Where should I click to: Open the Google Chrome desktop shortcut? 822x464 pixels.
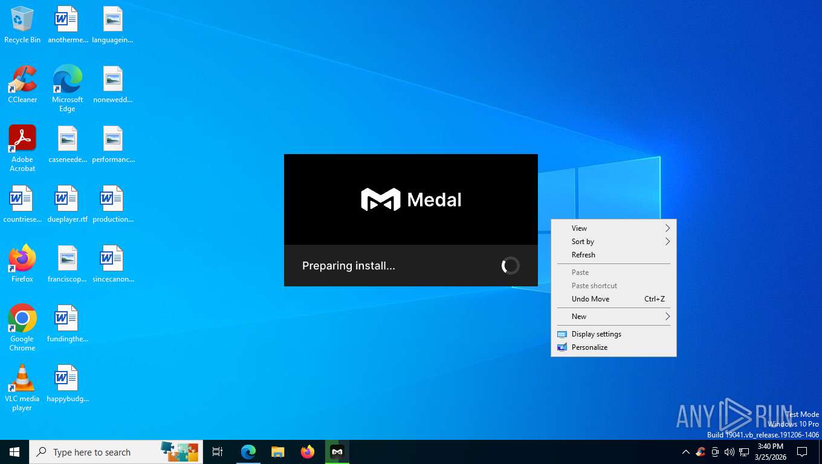pyautogui.click(x=22, y=327)
